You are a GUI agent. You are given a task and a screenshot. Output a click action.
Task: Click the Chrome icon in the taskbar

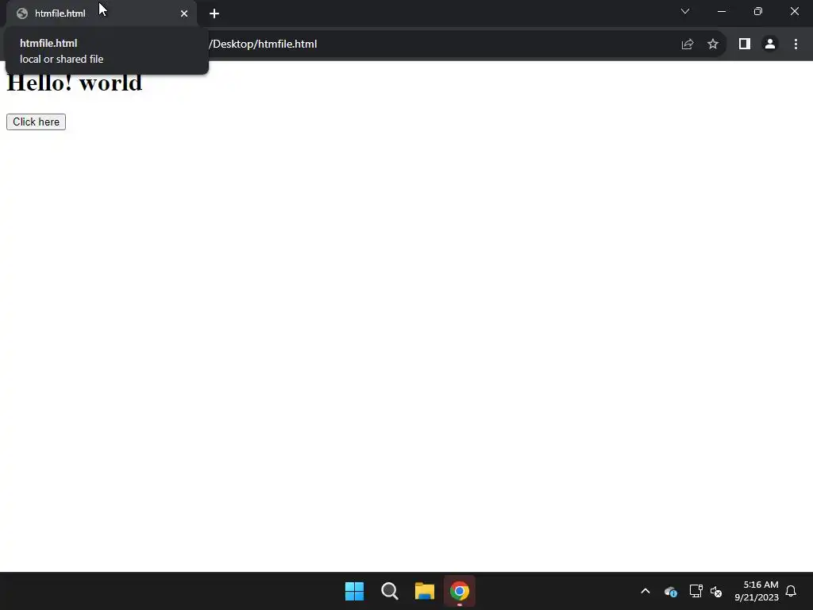click(x=460, y=591)
